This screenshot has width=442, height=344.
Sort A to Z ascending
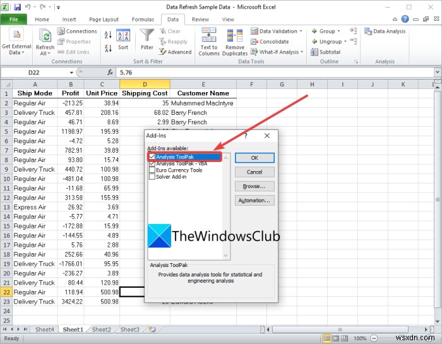[108, 35]
